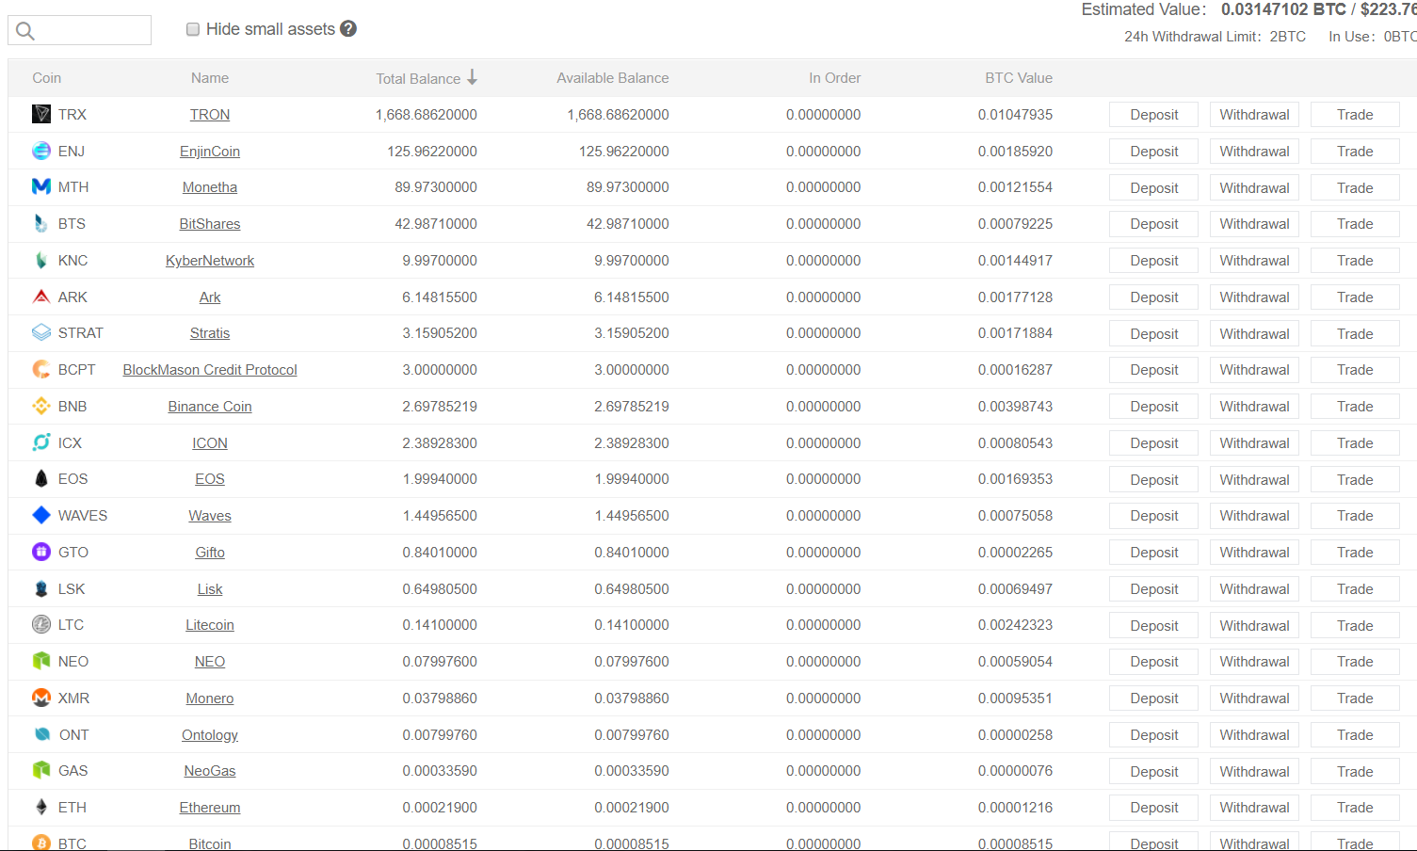Click the ARK coin logo icon
This screenshot has width=1417, height=851.
(x=41, y=297)
